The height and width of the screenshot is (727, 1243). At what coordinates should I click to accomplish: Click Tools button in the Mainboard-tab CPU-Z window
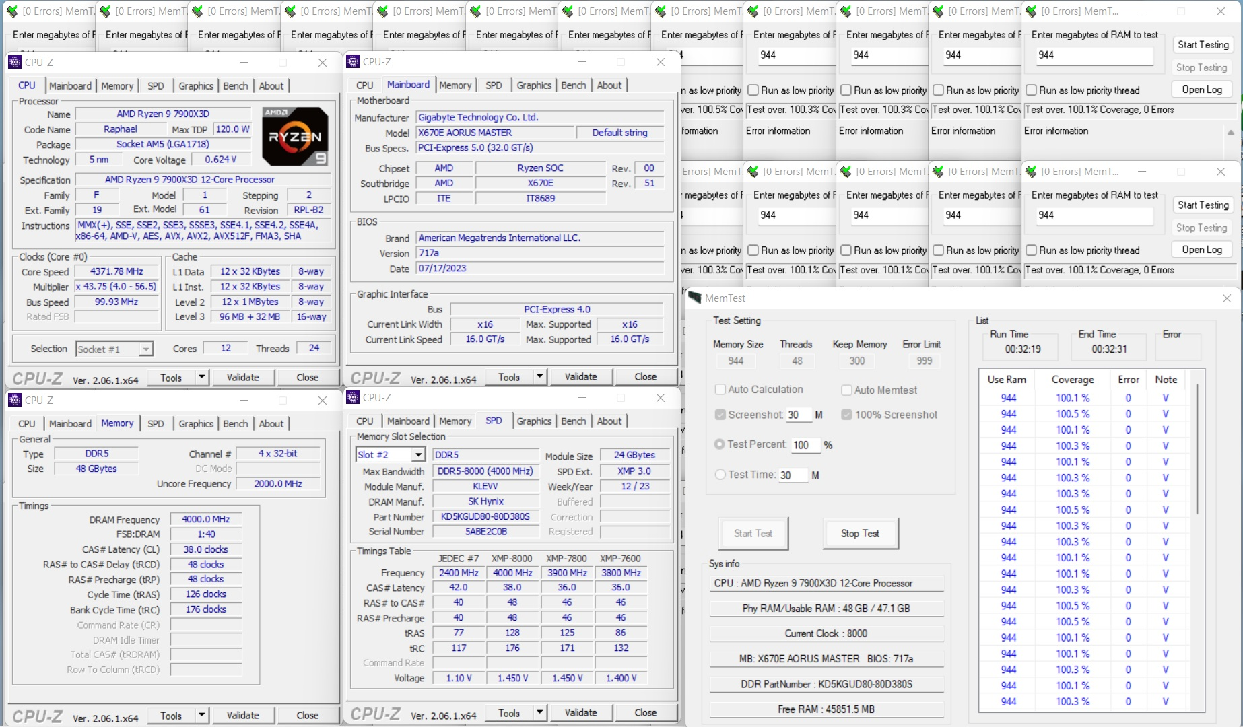508,377
